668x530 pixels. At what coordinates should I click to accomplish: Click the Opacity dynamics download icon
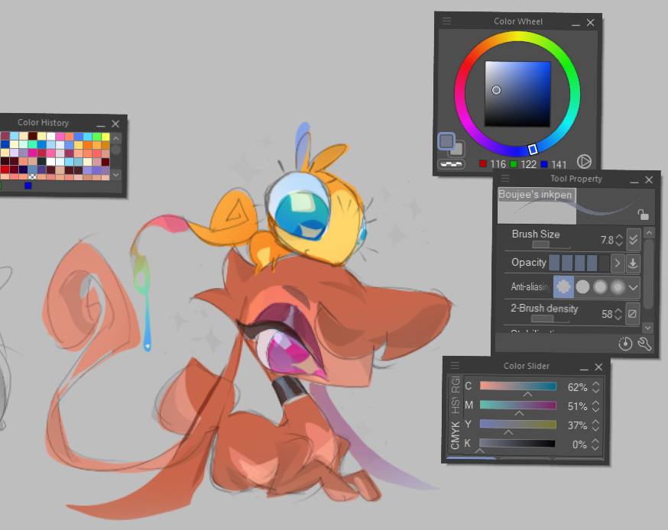(x=633, y=263)
